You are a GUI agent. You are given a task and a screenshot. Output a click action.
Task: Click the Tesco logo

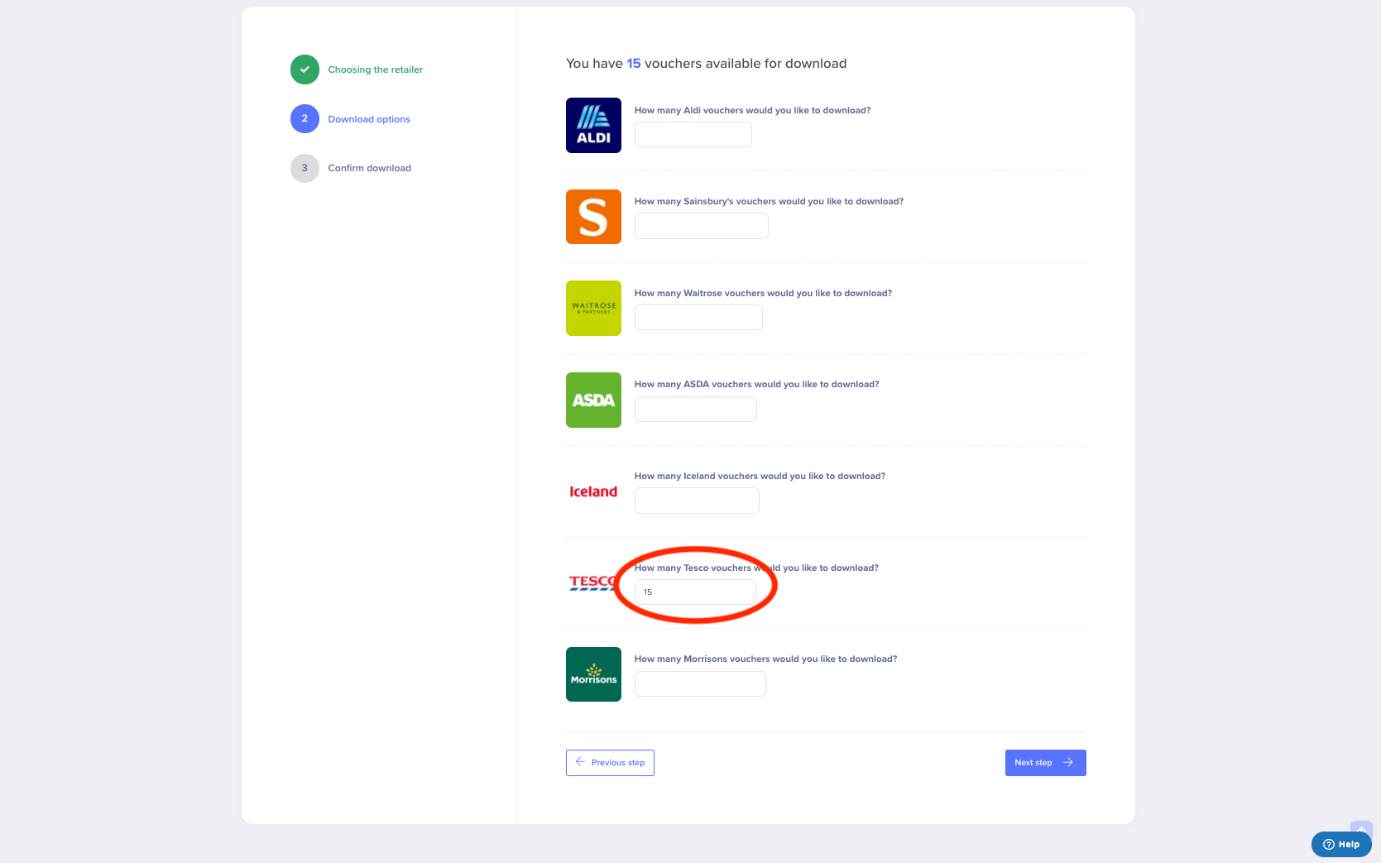tap(592, 583)
